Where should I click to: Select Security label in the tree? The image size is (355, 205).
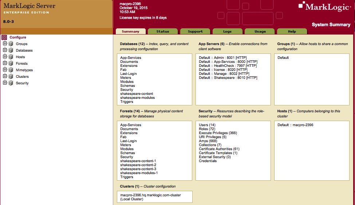[x=22, y=83]
